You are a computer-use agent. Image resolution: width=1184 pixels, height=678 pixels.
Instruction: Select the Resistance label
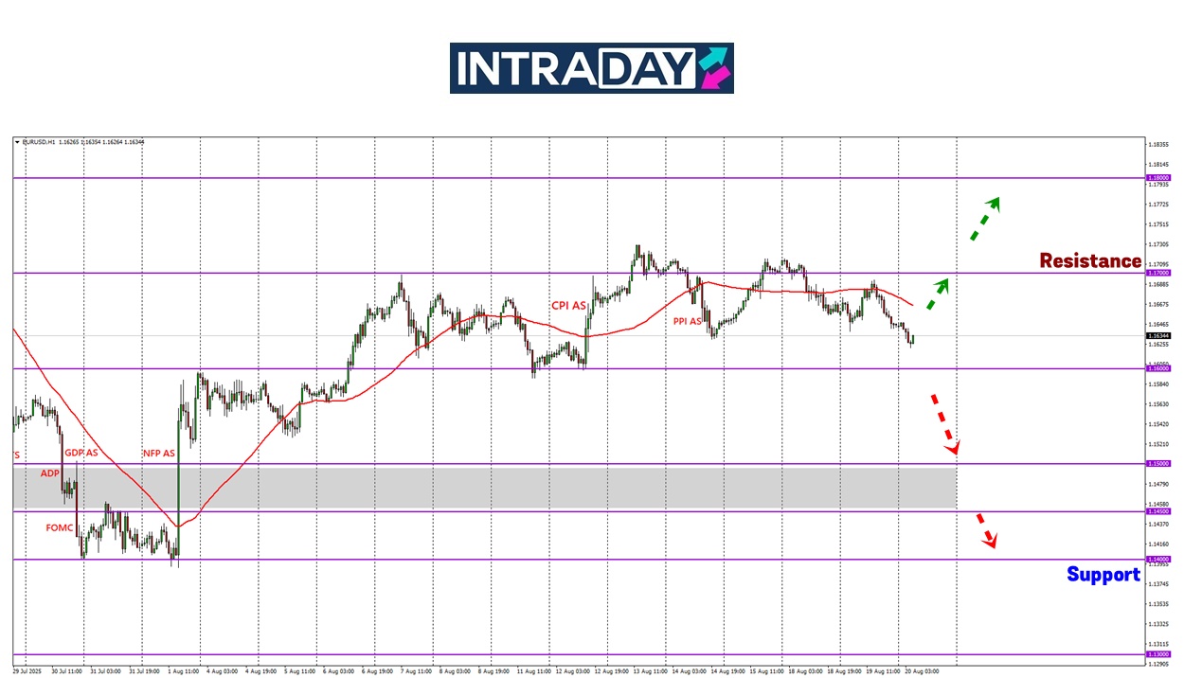pos(1090,260)
